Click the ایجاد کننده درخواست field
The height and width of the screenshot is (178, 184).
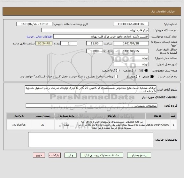pyautogui.click(x=101, y=36)
